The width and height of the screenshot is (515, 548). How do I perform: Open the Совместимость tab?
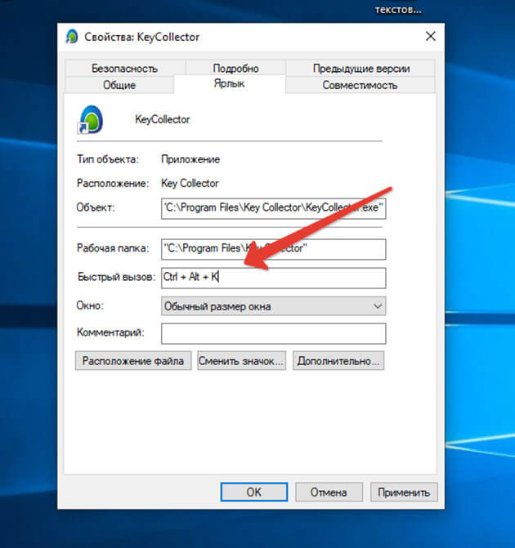(x=360, y=85)
